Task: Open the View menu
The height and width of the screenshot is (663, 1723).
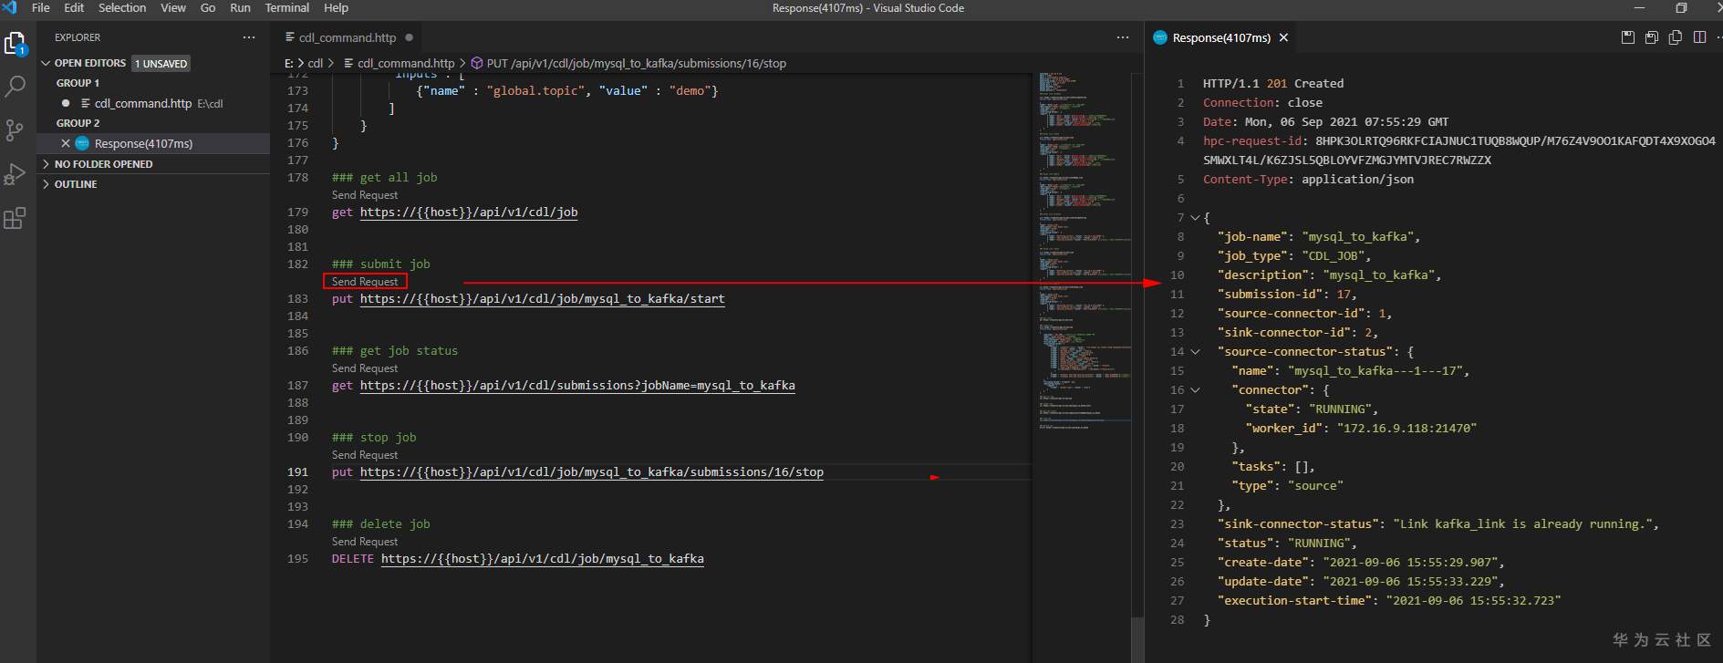Action: click(173, 7)
